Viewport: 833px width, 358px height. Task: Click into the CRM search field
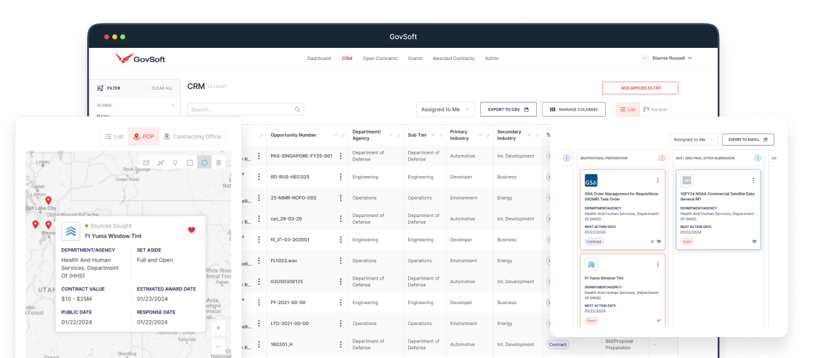[246, 109]
